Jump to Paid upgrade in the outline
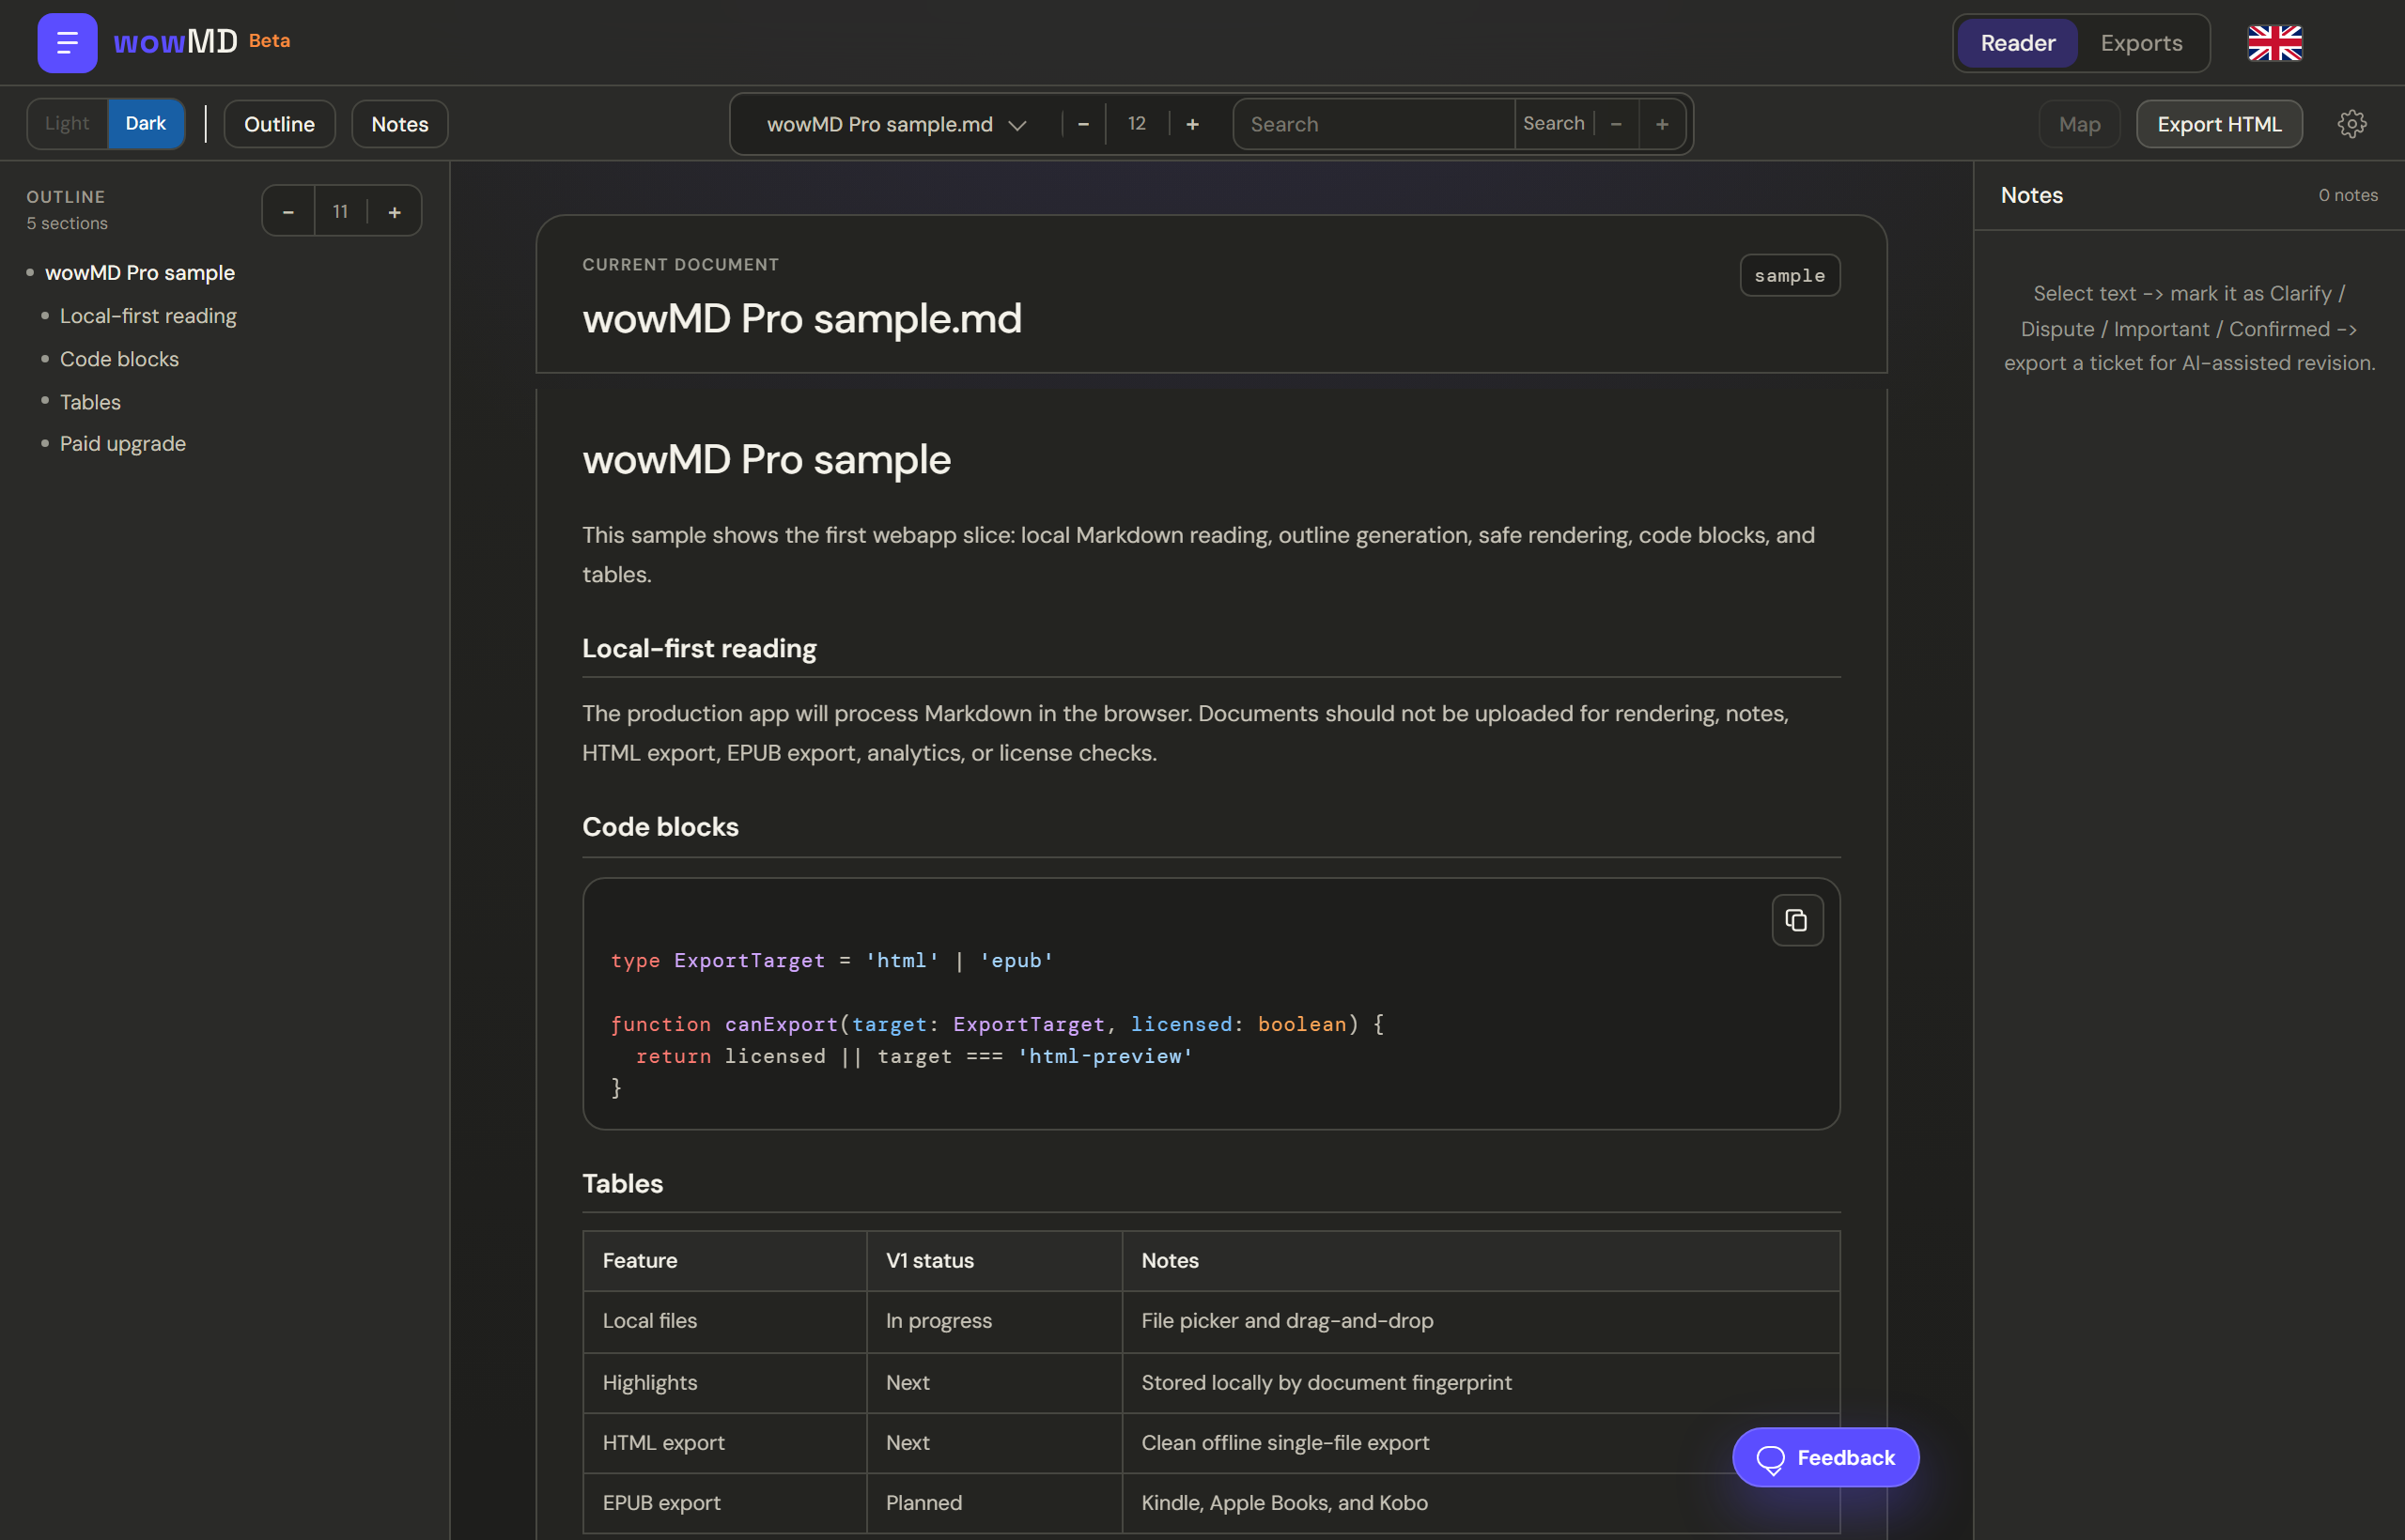The height and width of the screenshot is (1540, 2405). click(123, 444)
